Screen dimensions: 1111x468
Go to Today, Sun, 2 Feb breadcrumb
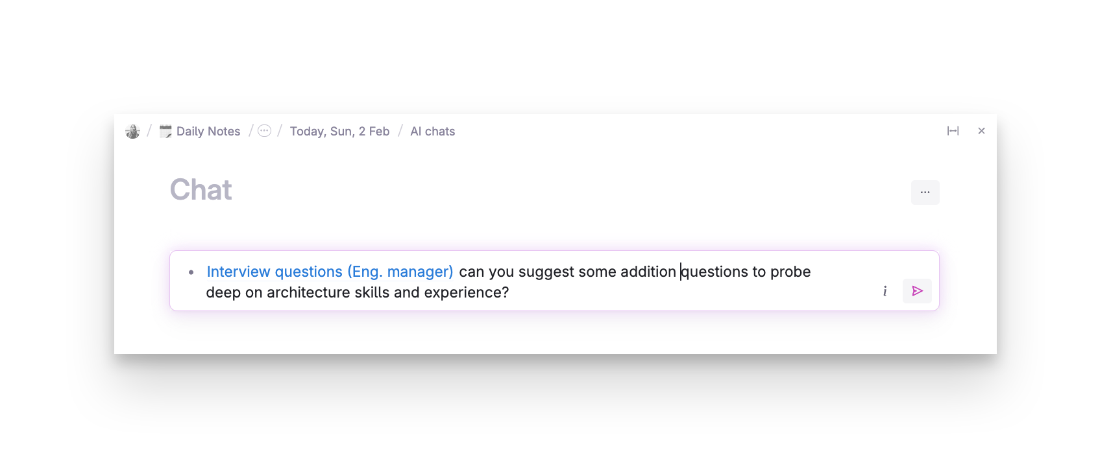339,132
